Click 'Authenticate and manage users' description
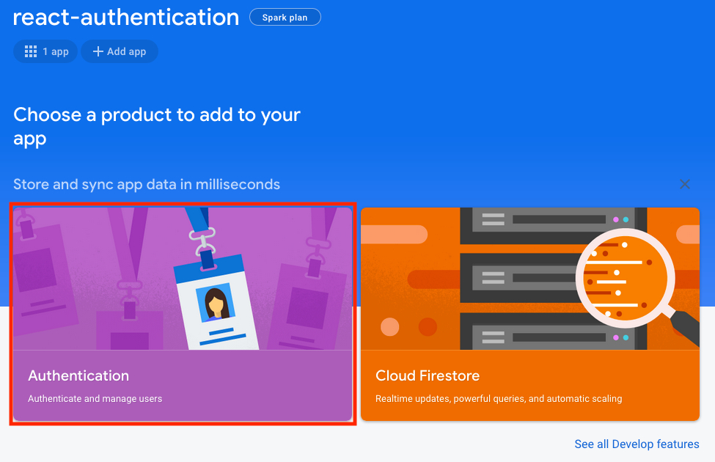 pos(95,399)
